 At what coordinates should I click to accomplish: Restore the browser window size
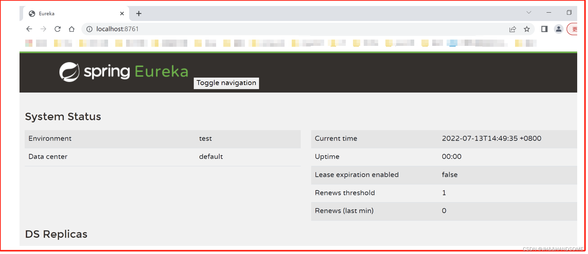[x=569, y=13]
